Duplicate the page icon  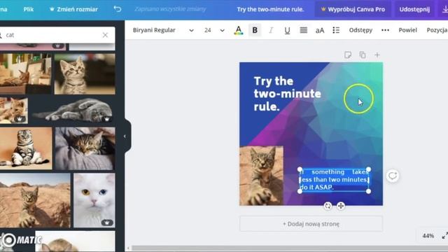[x=363, y=55]
